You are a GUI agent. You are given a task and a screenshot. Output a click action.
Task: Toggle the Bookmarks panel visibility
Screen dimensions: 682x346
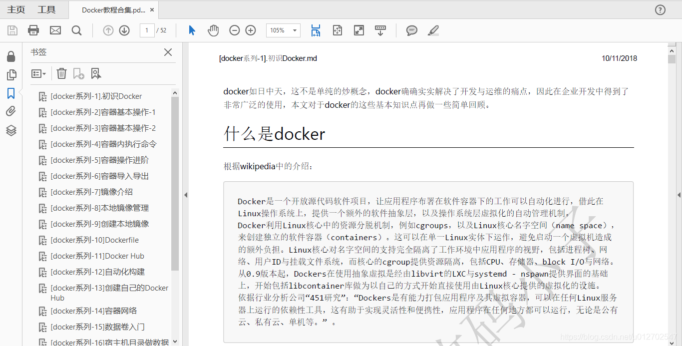point(11,92)
